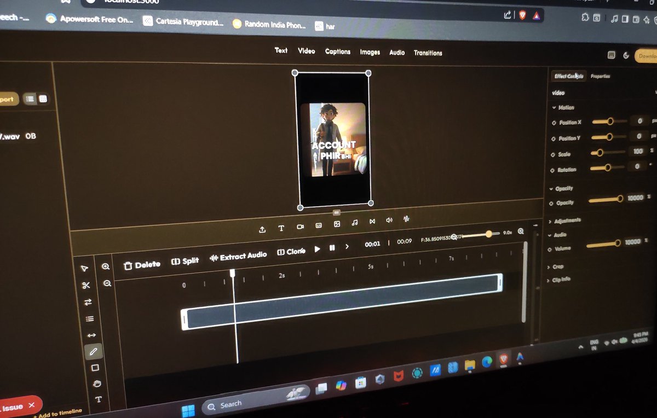Zoom in the timeline with magnifier plus

tap(106, 266)
